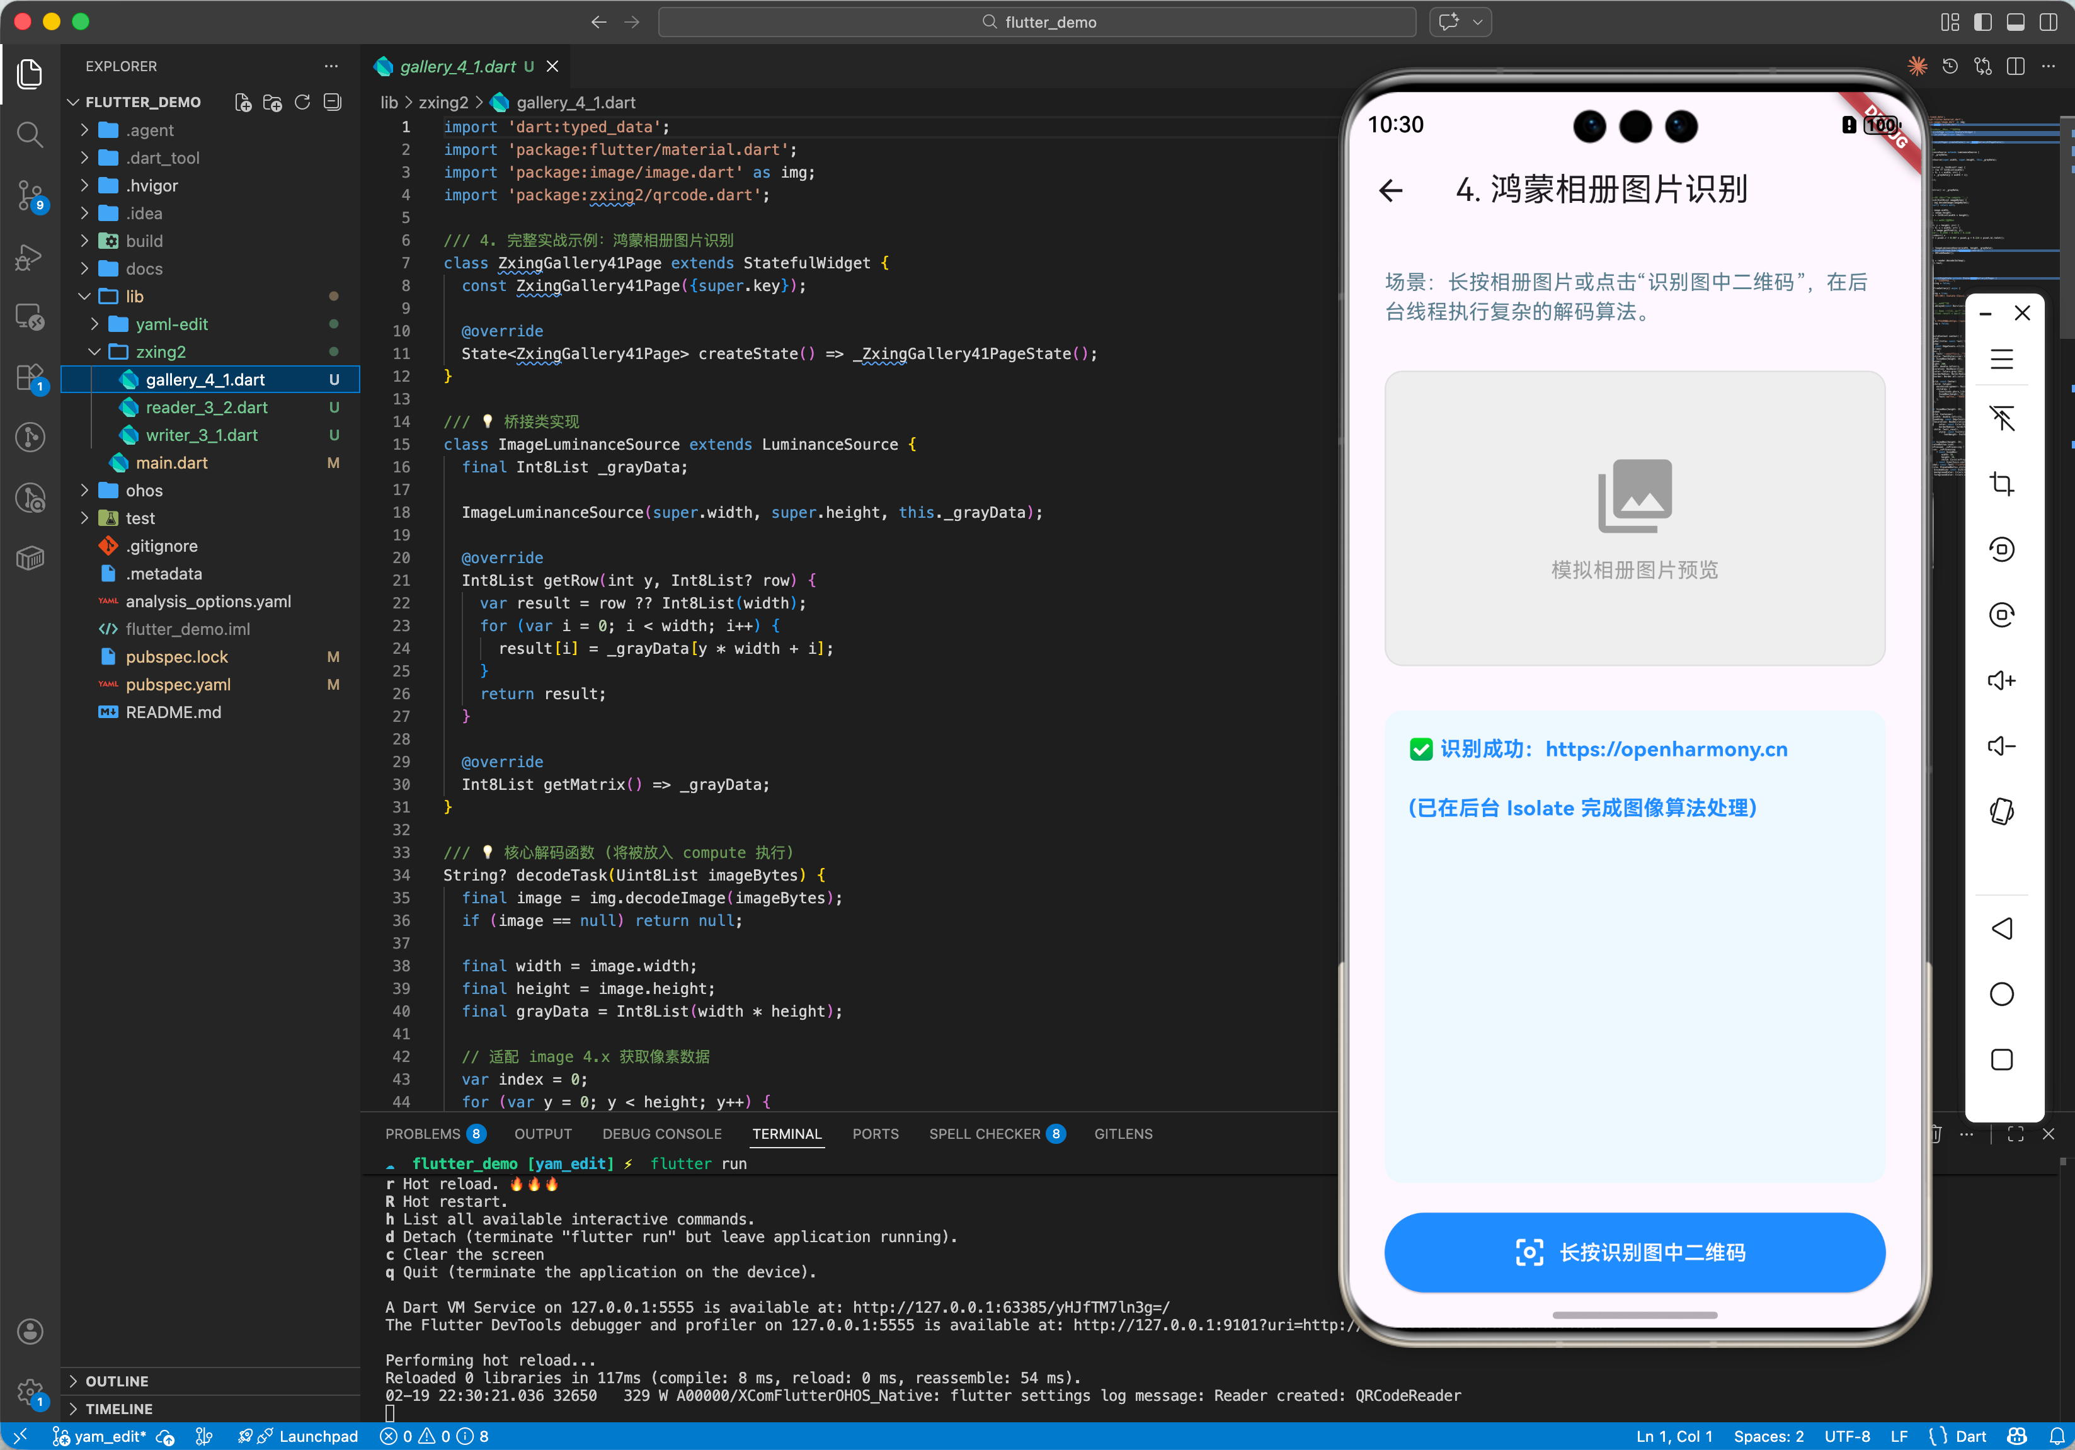This screenshot has width=2075, height=1450.
Task: Tap the 长按识别图中二维码 button
Action: [x=1634, y=1252]
